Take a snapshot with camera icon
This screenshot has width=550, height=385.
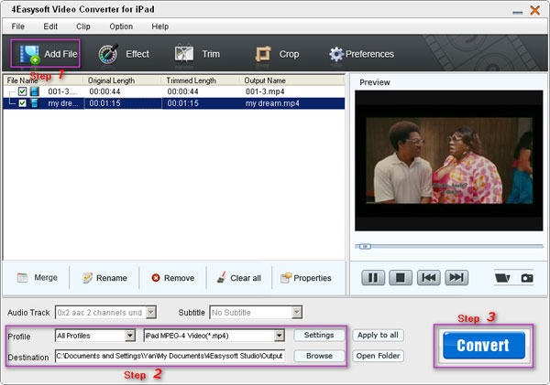point(527,278)
